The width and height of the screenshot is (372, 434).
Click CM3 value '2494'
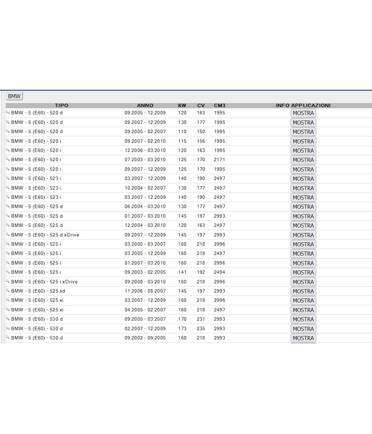tap(219, 272)
